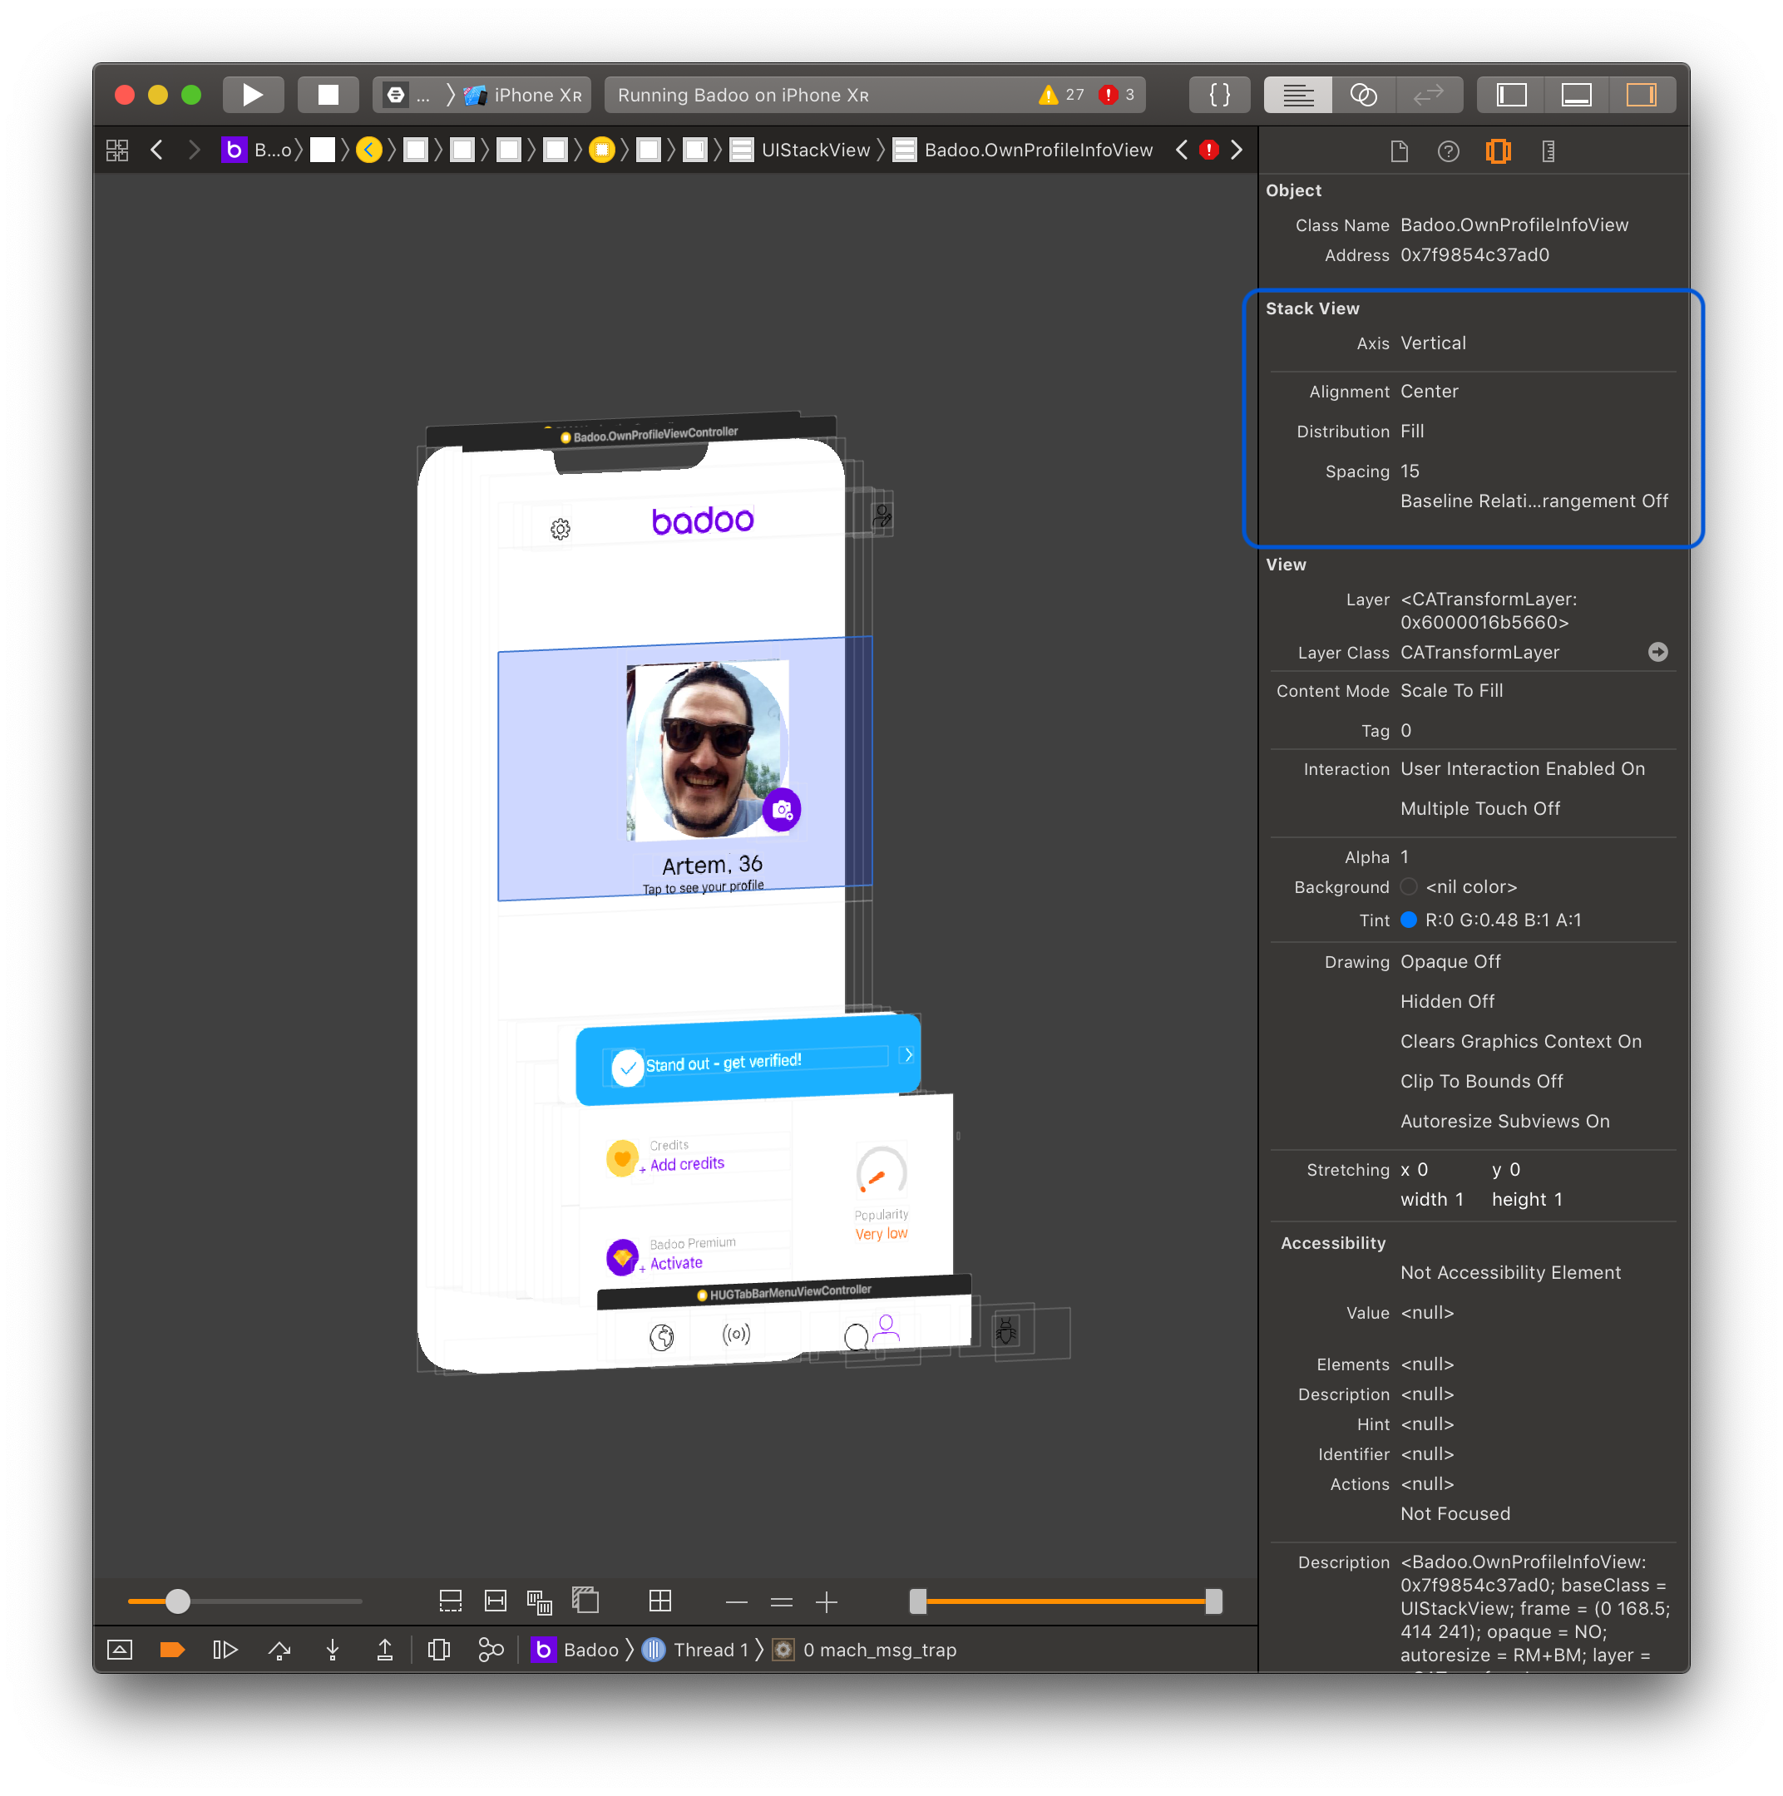Open the yellow back-arrow controller breadcrumb

[x=369, y=150]
